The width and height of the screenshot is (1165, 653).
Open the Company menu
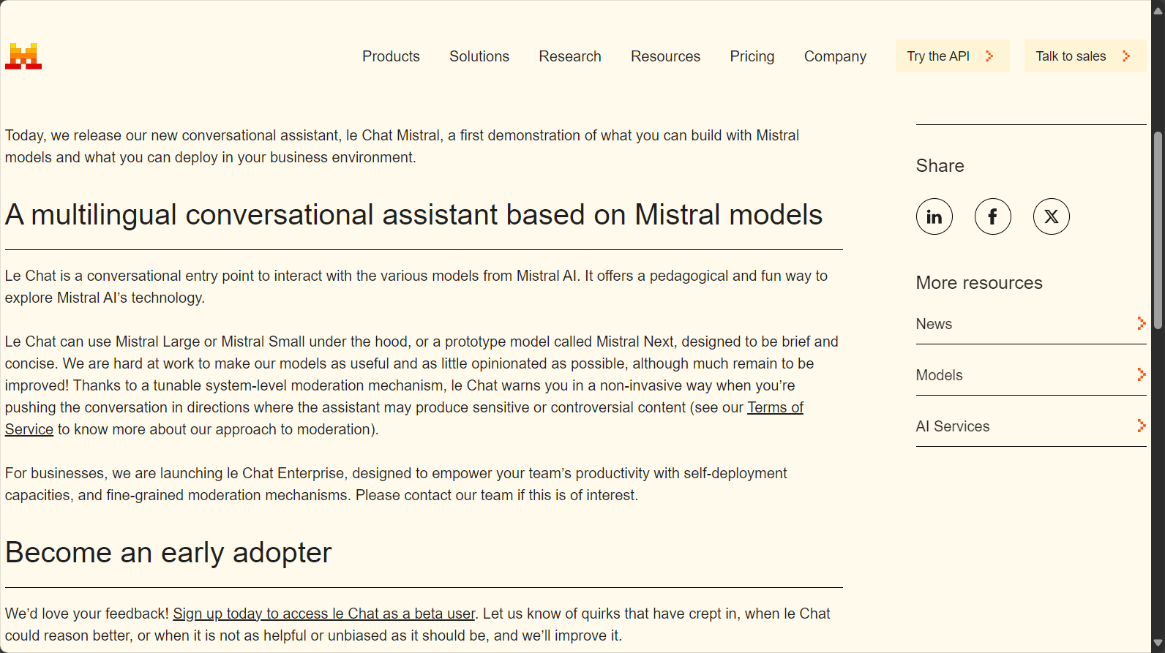[835, 56]
